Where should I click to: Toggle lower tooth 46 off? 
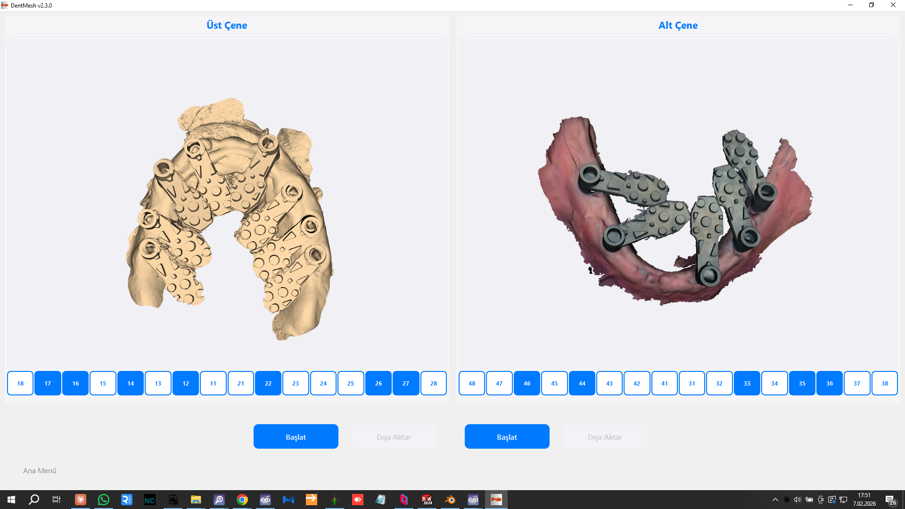(527, 383)
